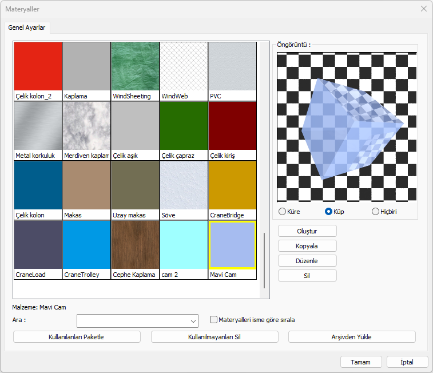The width and height of the screenshot is (433, 373).
Task: Click the material list vertical scrollbar
Action: tap(264, 260)
